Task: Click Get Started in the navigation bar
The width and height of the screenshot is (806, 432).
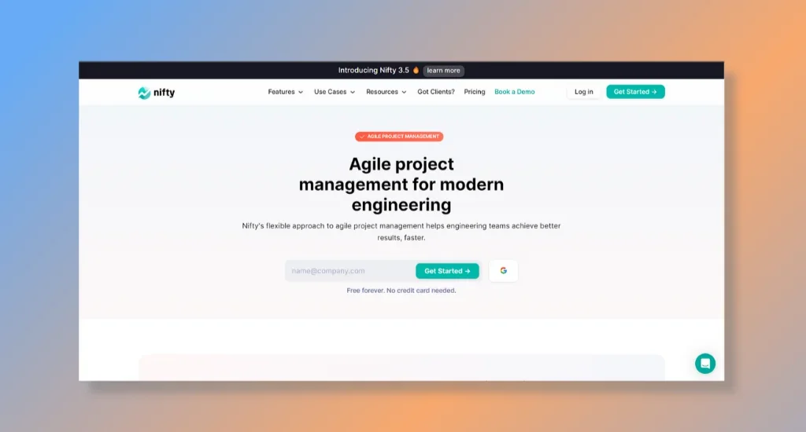Action: [x=635, y=92]
